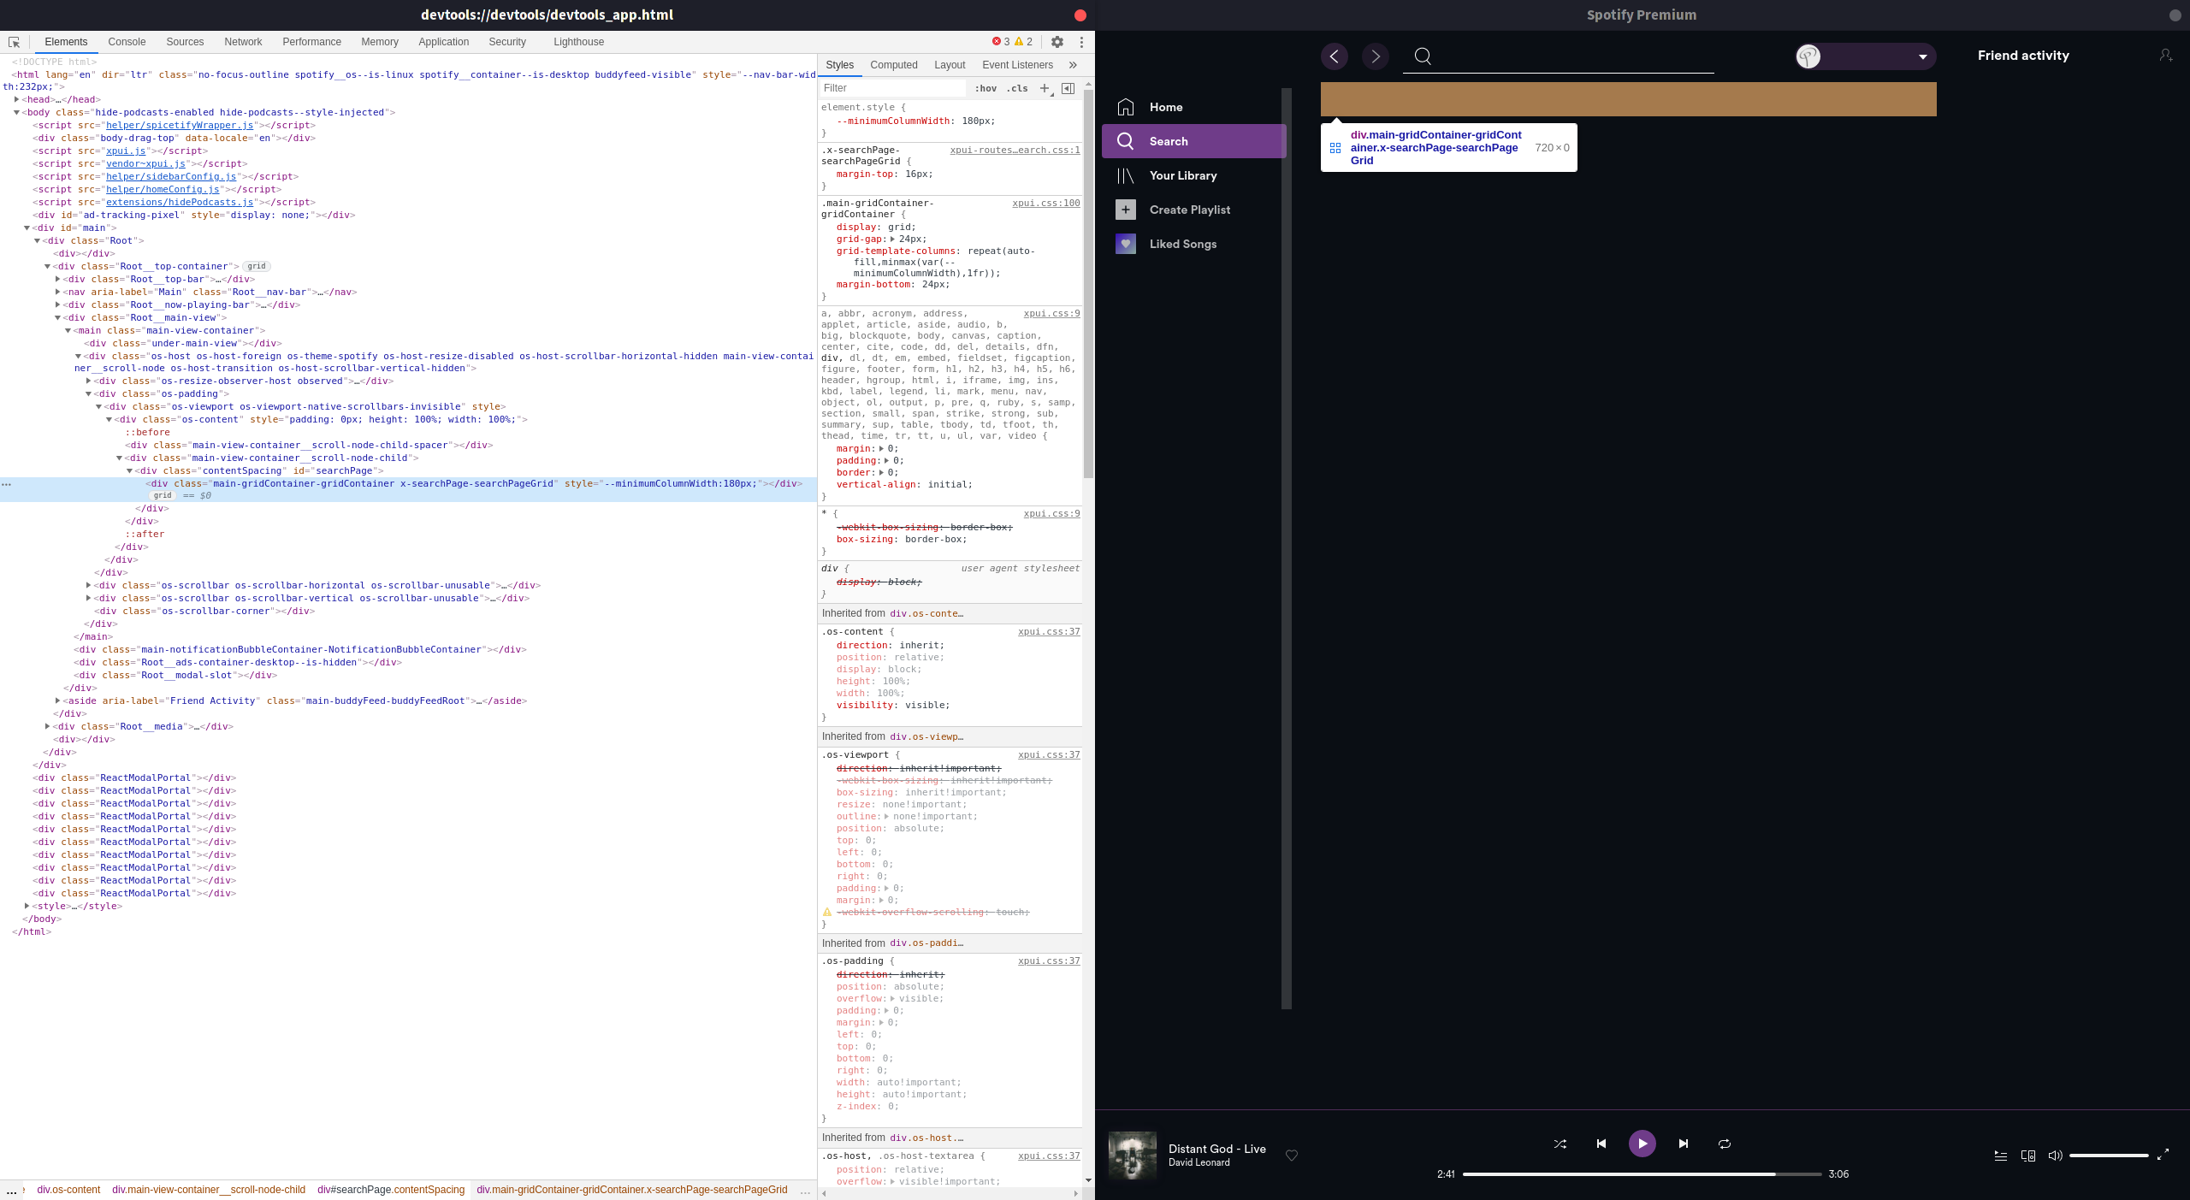Expand the Friend Activity aside element
Screen dimensions: 2190x1200
(57, 700)
